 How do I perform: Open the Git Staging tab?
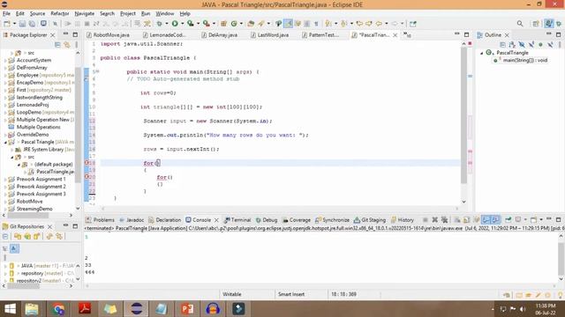(370, 220)
